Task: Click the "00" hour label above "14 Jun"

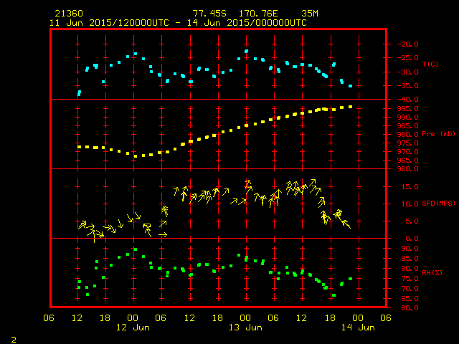Action: click(358, 318)
